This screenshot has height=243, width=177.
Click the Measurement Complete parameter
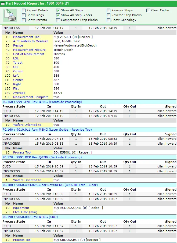[31, 97]
